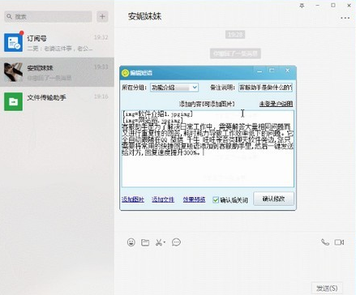Minimize the phrase editing dialog
356x295 pixels.
(x=259, y=71)
